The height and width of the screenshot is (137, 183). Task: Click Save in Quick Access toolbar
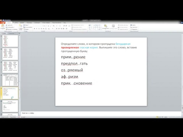(x=3, y=20)
